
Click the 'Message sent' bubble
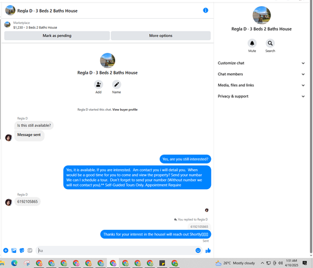(x=29, y=135)
